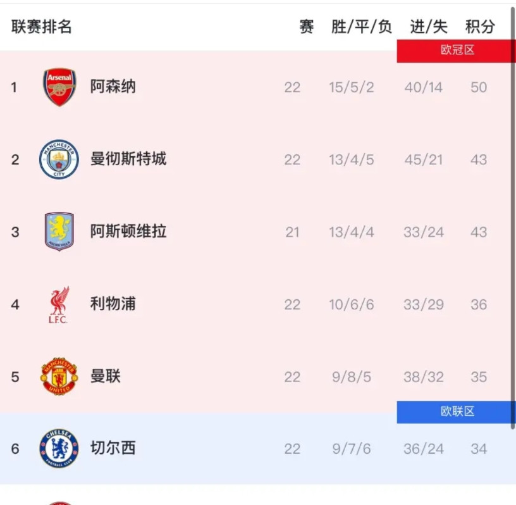Viewport: 516px width, 505px height.
Task: Click the partially visible crest at the bottom
Action: 59,501
